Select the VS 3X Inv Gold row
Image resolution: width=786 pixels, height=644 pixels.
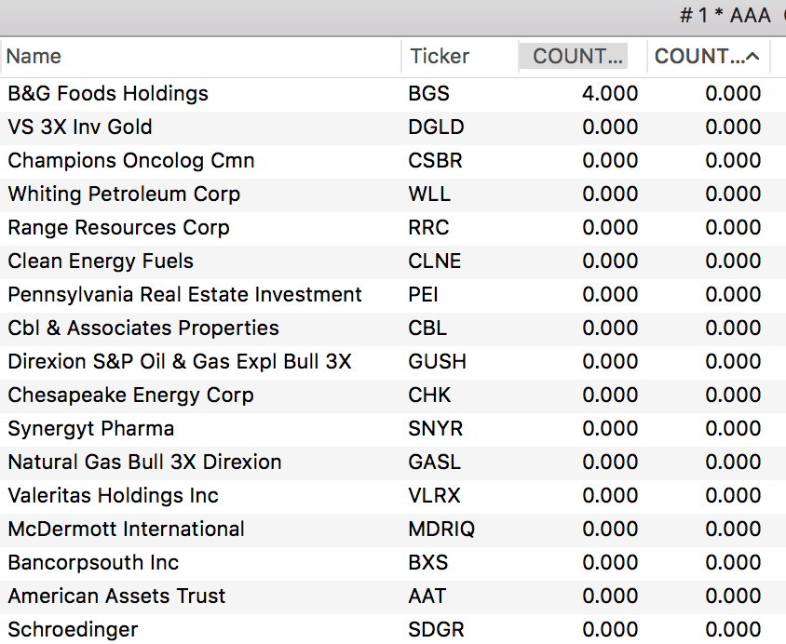pyautogui.click(x=80, y=127)
